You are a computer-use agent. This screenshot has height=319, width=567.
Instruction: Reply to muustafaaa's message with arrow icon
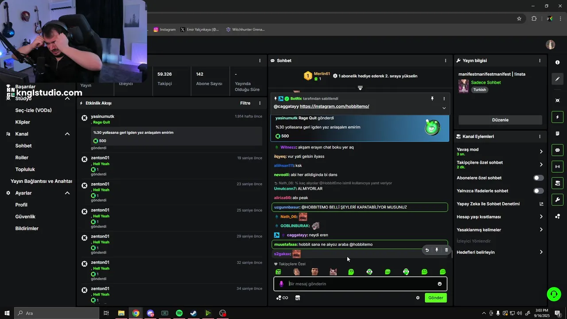pyautogui.click(x=427, y=250)
